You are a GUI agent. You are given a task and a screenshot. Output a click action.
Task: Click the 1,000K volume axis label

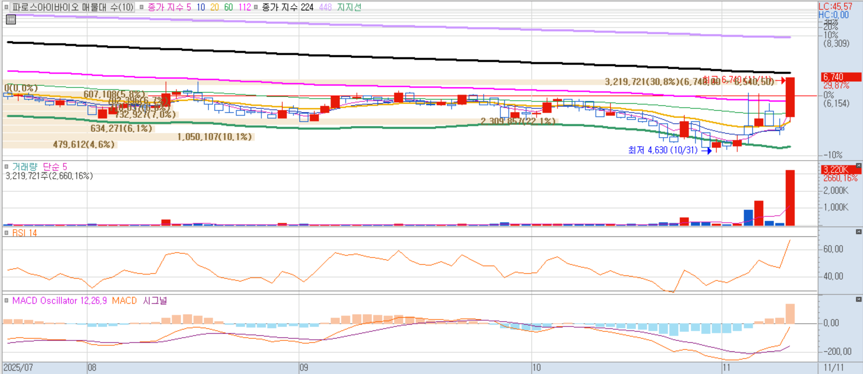coord(836,207)
